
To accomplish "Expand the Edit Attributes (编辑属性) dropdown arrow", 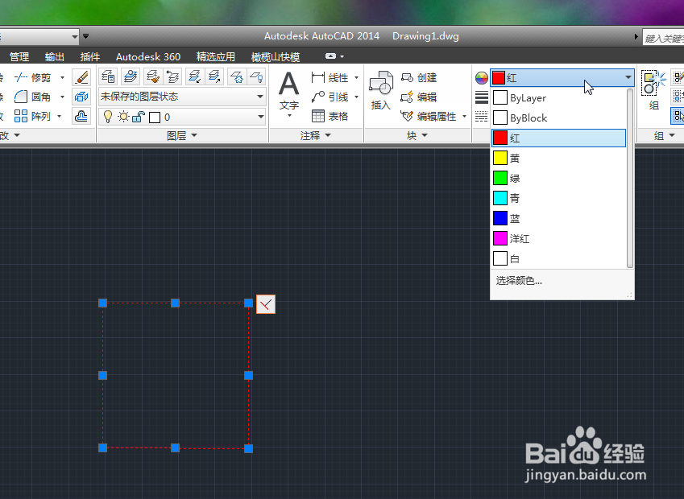I will click(464, 116).
